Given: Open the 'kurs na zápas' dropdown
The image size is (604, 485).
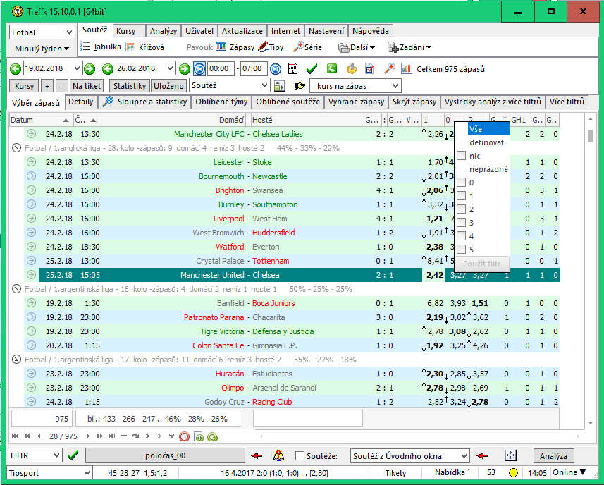Looking at the screenshot, I should coord(355,86).
